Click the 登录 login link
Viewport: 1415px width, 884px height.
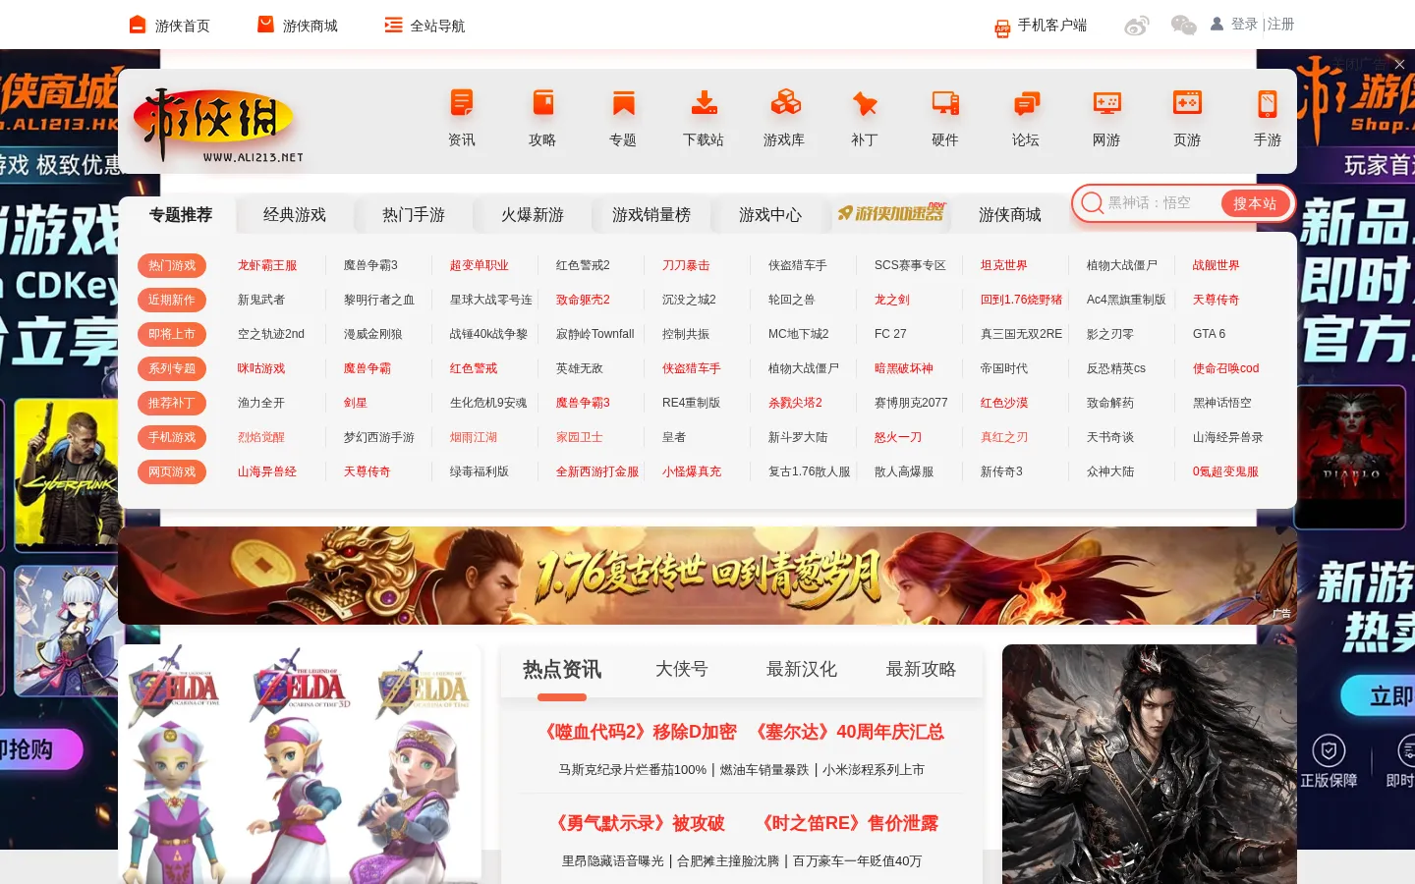(1244, 25)
